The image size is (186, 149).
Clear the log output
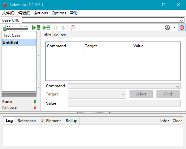coord(177,121)
